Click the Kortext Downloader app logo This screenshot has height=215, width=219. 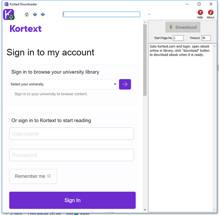point(8,14)
